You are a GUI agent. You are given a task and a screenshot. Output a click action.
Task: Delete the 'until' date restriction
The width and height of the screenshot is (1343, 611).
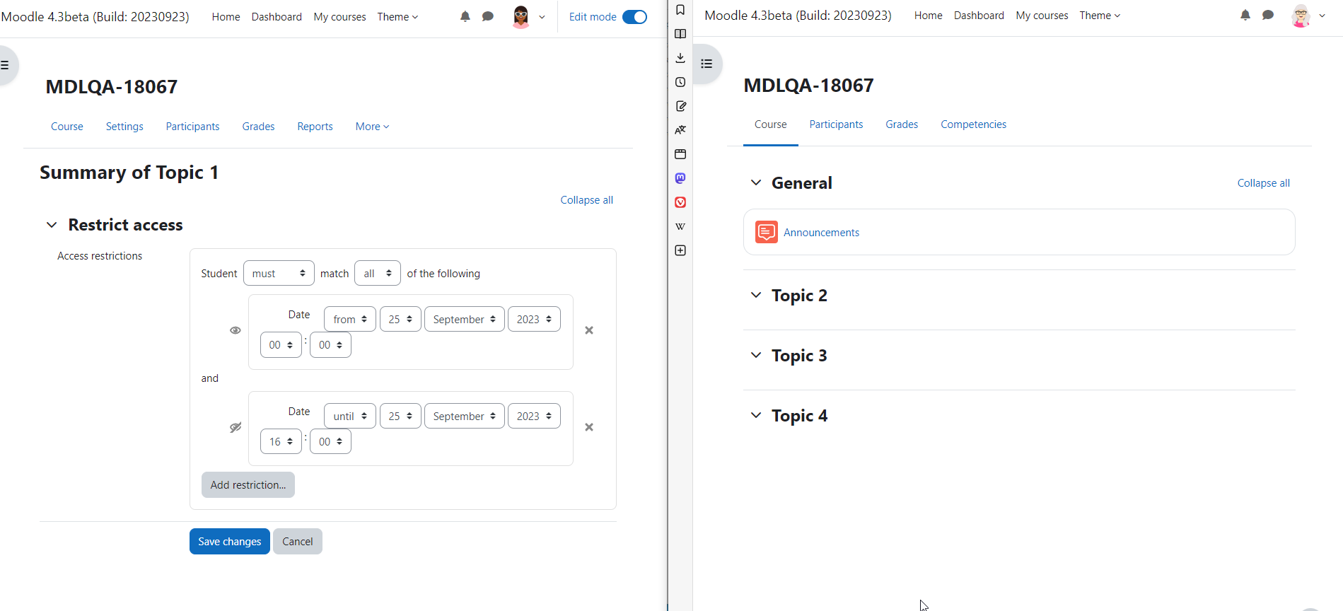(589, 427)
